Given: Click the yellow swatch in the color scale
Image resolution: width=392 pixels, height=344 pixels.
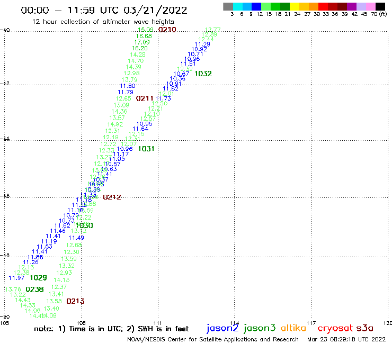Looking at the screenshot, I should click(x=295, y=7).
